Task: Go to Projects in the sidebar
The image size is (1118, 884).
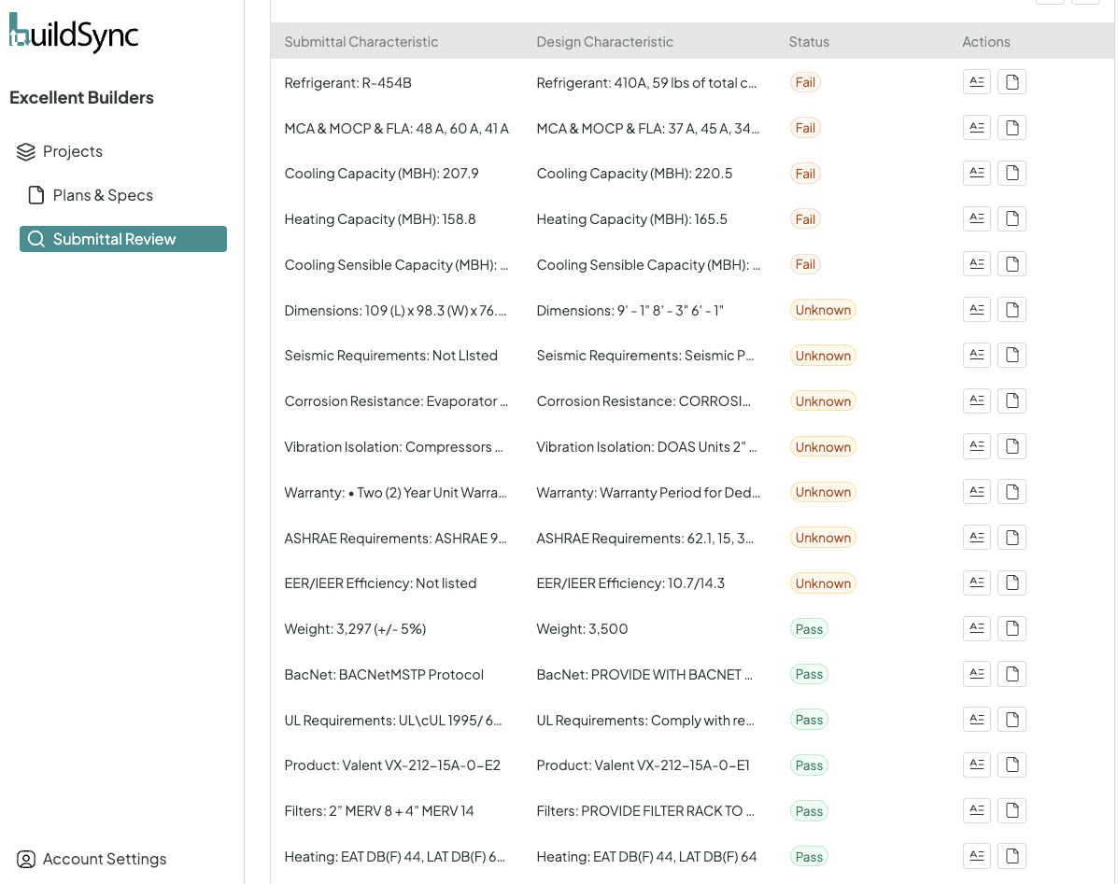Action: 60,151
